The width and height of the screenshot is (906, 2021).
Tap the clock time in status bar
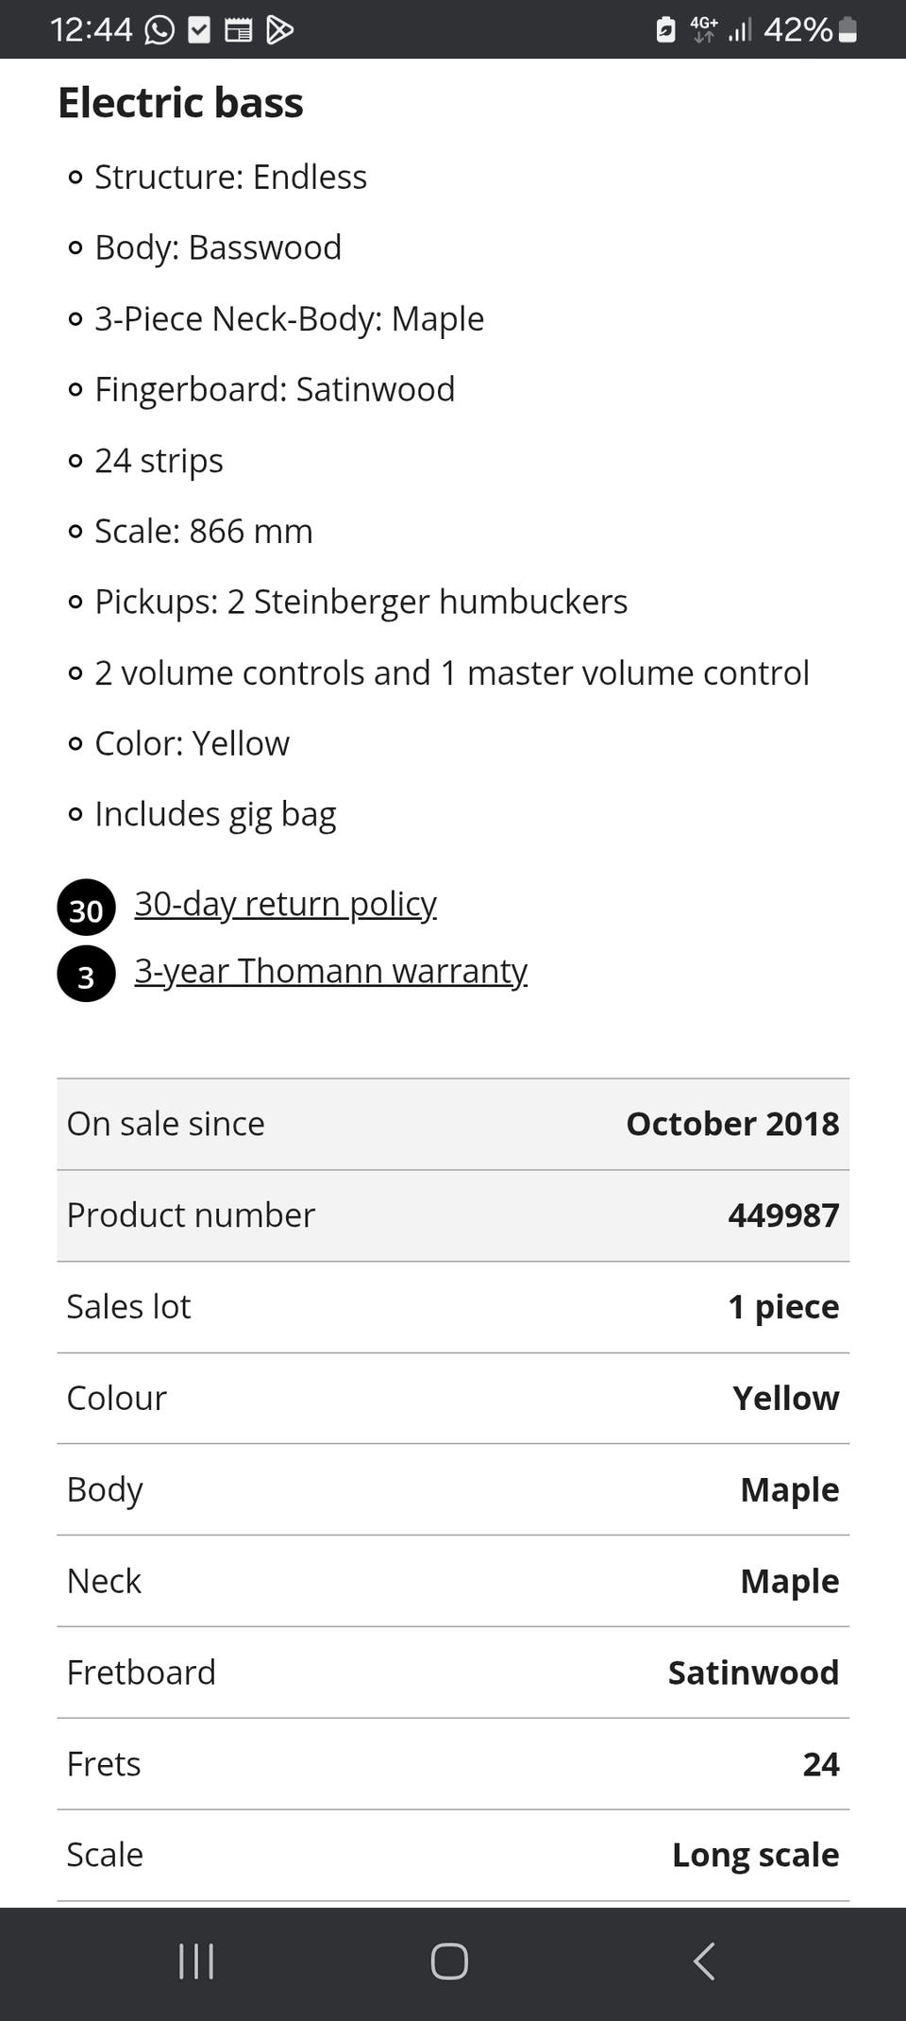click(91, 30)
